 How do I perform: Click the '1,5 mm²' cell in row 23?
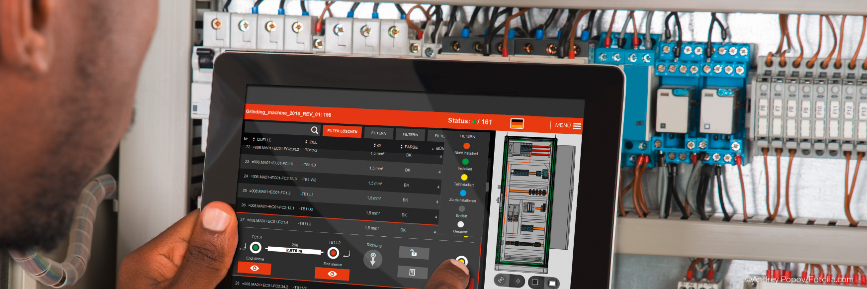[x=376, y=169]
